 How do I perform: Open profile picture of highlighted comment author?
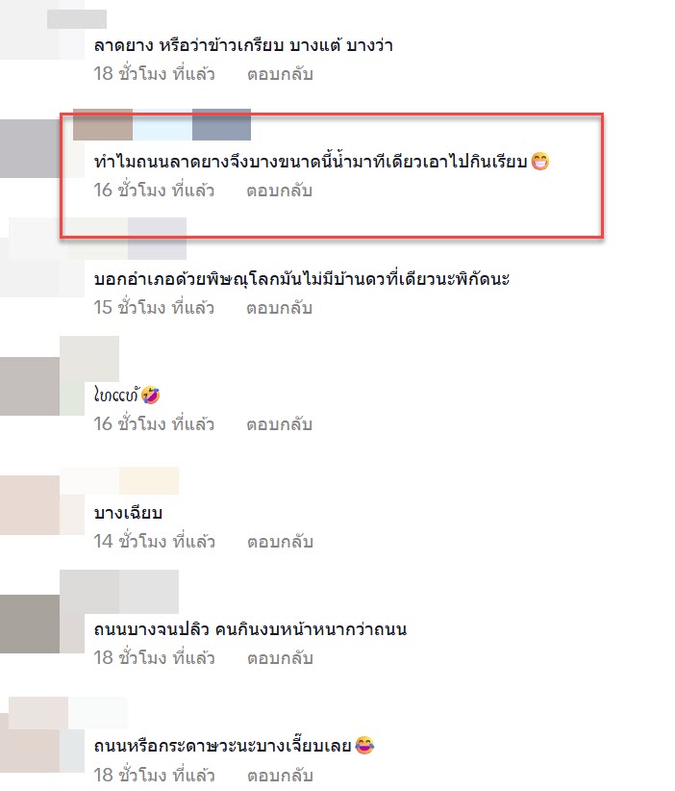(x=30, y=149)
